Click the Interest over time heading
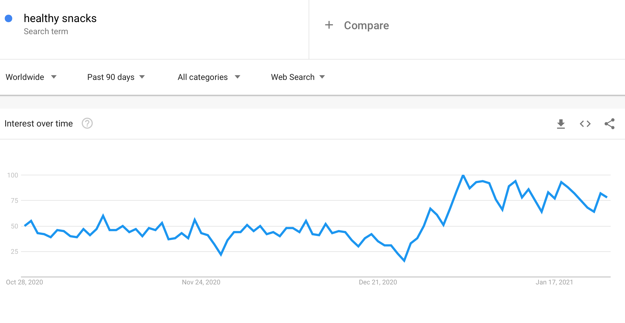The height and width of the screenshot is (323, 625). coord(39,123)
